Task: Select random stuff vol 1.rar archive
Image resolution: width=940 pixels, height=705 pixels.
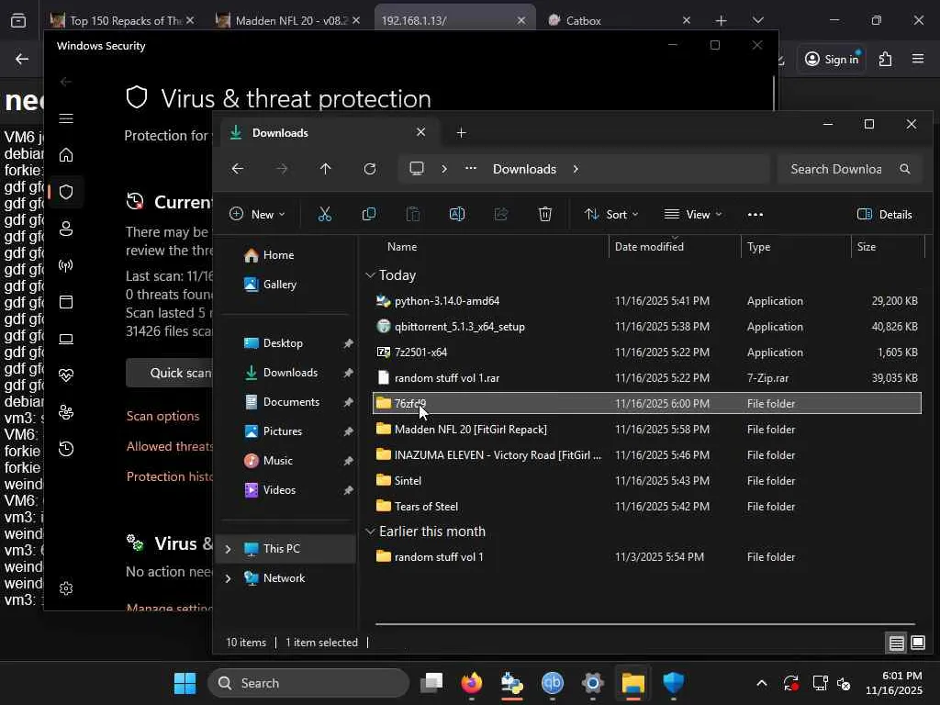Action: tap(647, 378)
